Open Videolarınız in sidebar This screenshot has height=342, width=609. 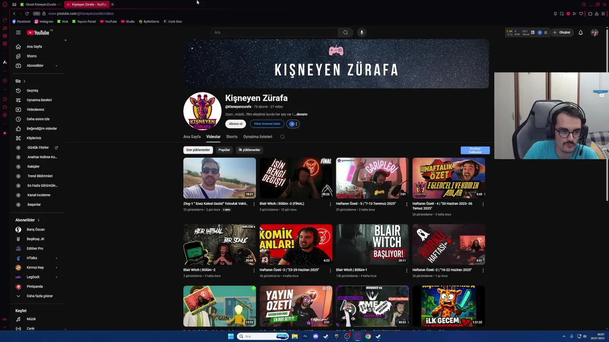pyautogui.click(x=35, y=109)
